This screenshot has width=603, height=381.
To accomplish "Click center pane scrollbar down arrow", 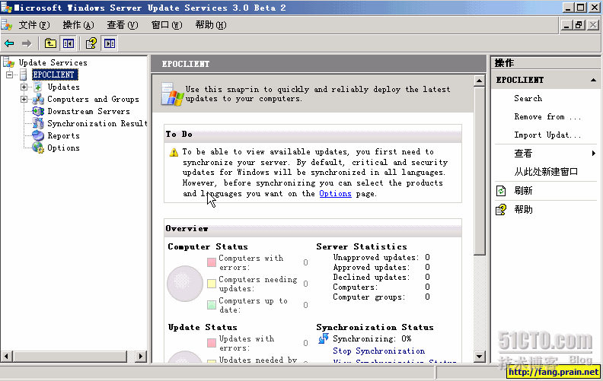I will [479, 356].
